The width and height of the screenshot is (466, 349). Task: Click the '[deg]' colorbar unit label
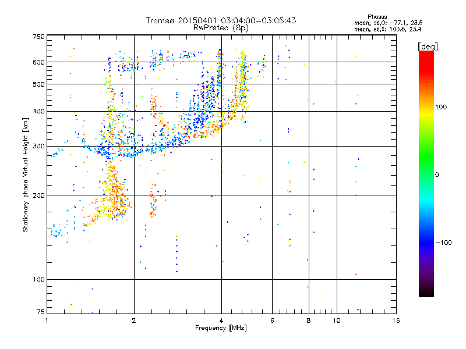tap(428, 47)
